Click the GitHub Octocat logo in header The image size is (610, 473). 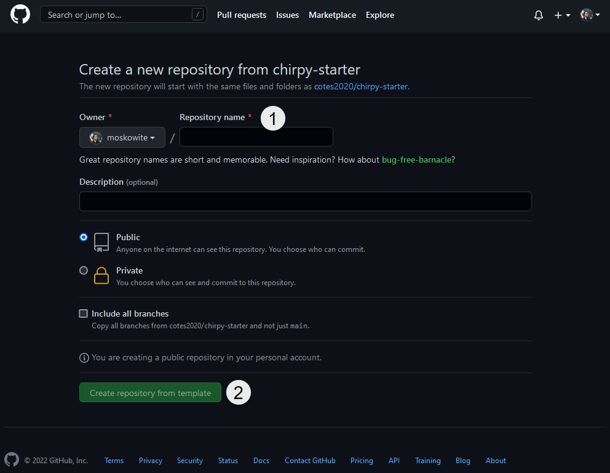pyautogui.click(x=20, y=14)
